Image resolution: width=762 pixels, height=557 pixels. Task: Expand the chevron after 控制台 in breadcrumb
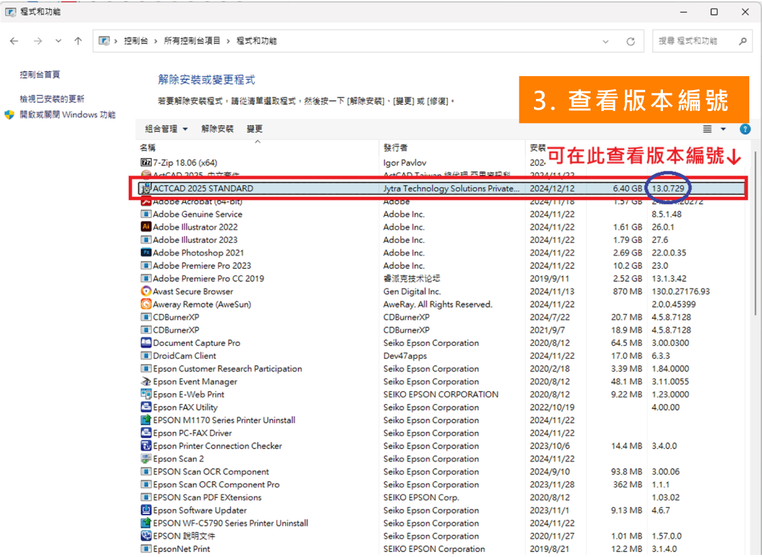pos(156,41)
